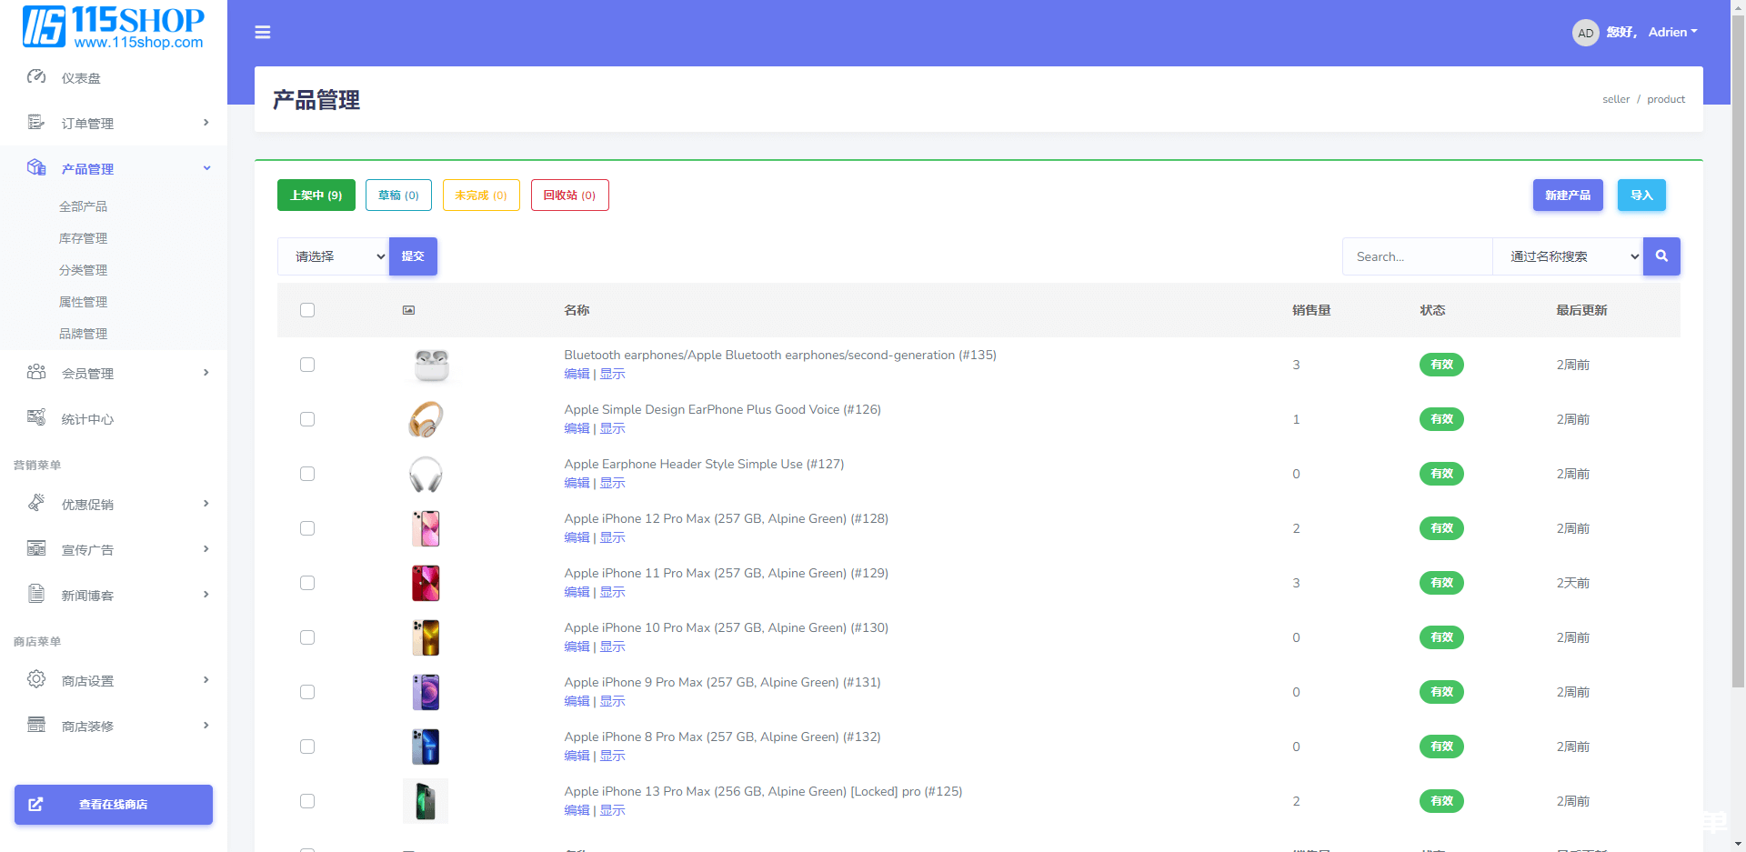1746x852 pixels.
Task: Click iPhone 13 Pro Max thumbnail
Action: pyautogui.click(x=426, y=801)
